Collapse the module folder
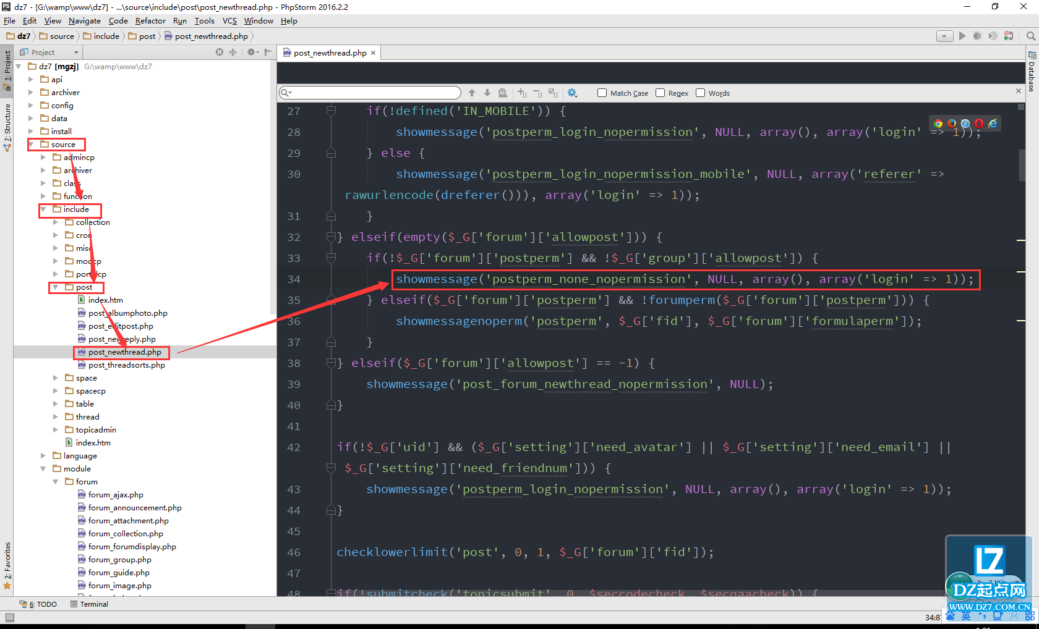Screen dimensions: 1039x629 click(43, 469)
